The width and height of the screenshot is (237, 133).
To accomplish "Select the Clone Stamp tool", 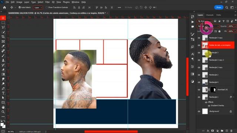I will point(3,60).
